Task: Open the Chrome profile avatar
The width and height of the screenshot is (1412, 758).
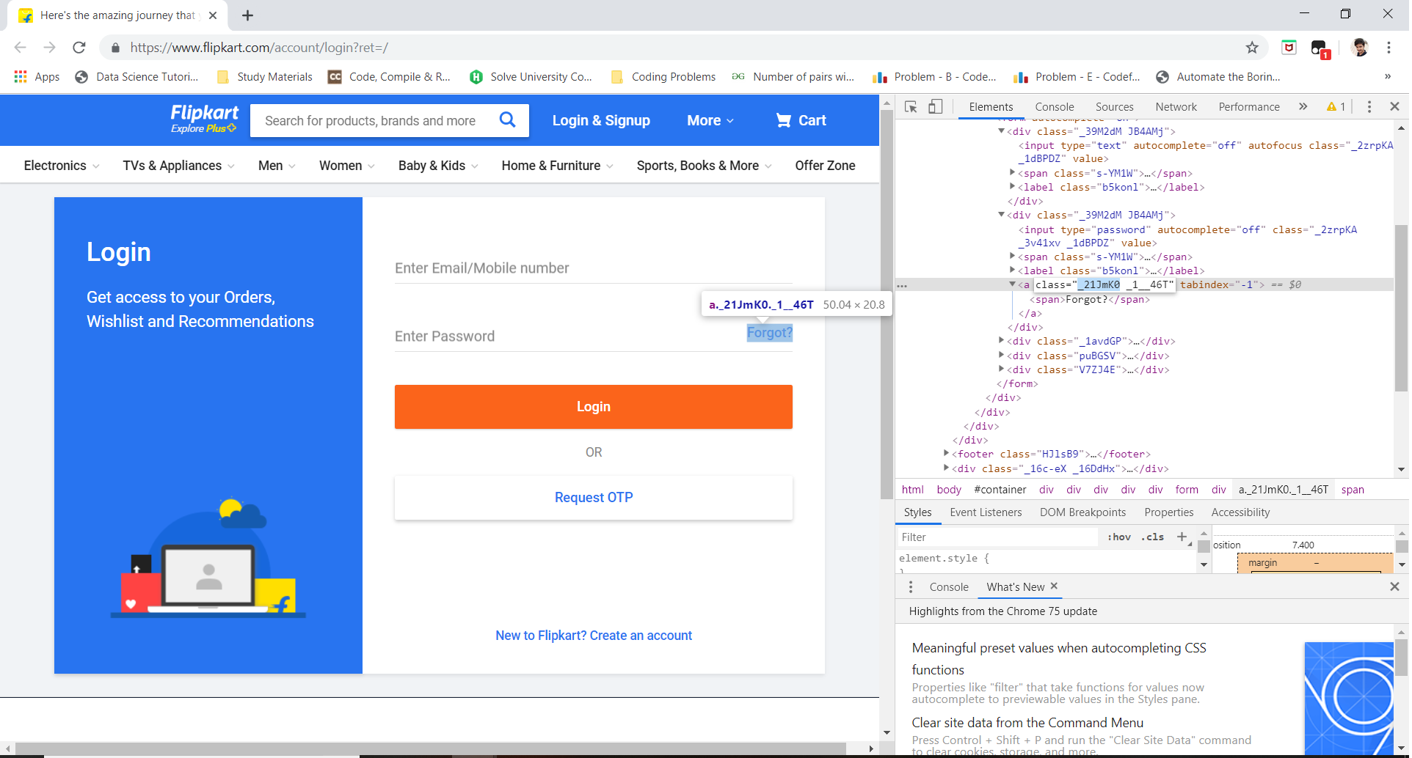Action: click(x=1360, y=48)
